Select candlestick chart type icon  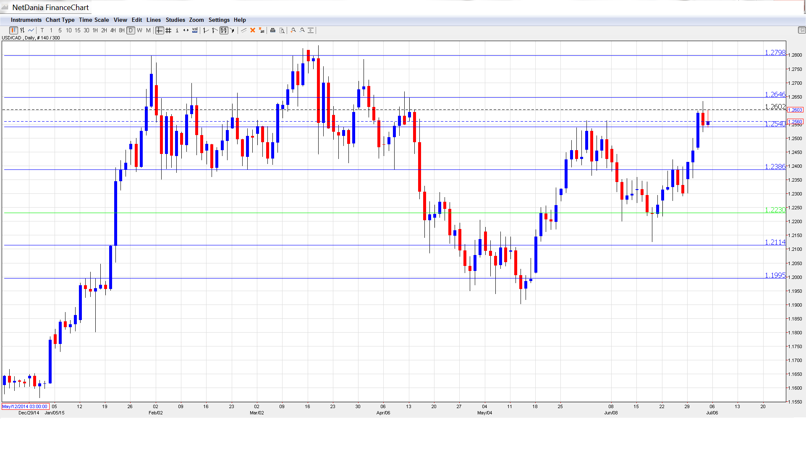tap(13, 30)
